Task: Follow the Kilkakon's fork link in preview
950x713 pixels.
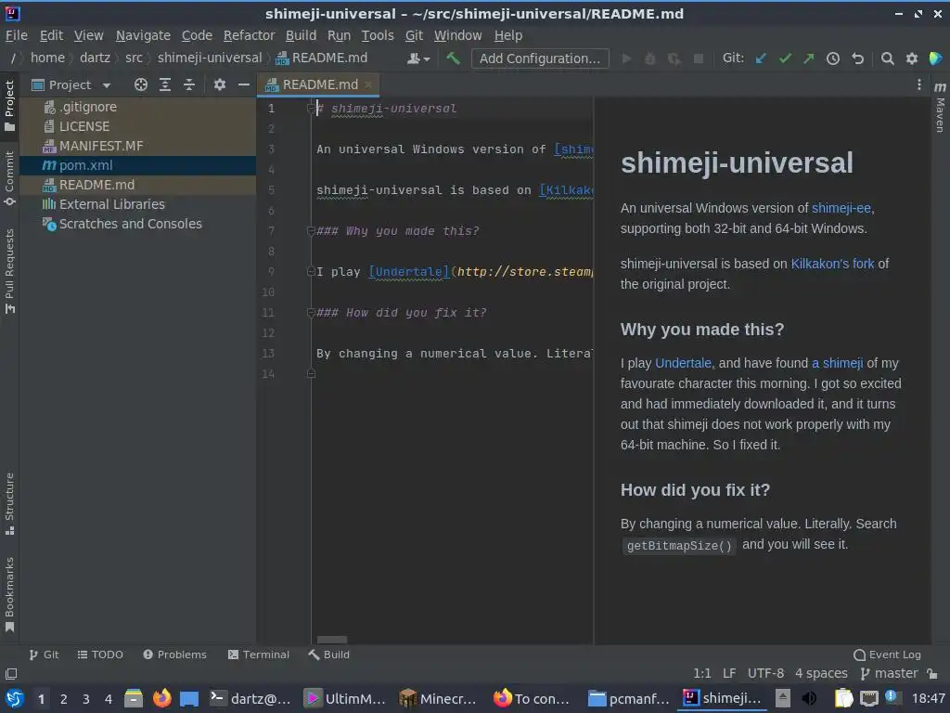Action: (832, 264)
